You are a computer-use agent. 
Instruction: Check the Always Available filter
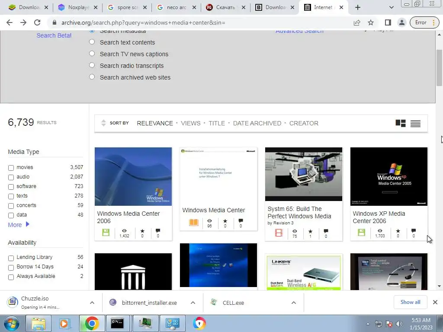click(x=11, y=277)
